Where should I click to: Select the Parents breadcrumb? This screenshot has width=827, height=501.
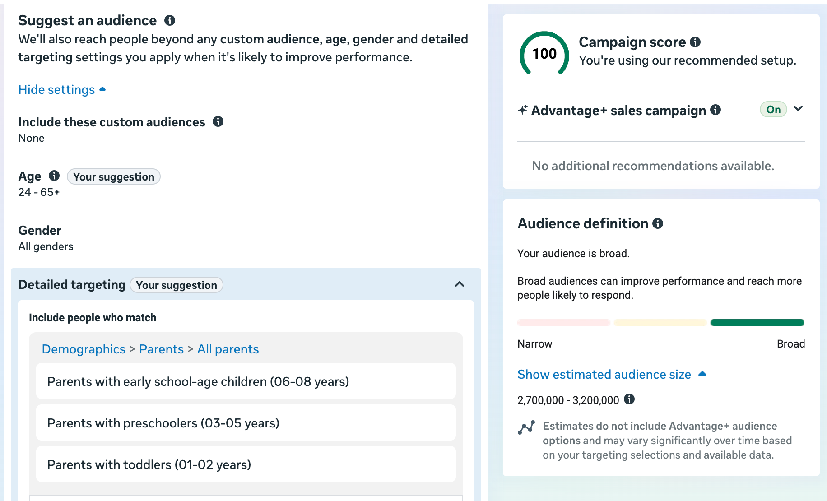tap(161, 349)
